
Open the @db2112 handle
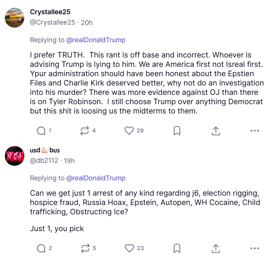[44, 161]
